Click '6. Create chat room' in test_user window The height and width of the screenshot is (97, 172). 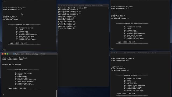click(24, 38)
